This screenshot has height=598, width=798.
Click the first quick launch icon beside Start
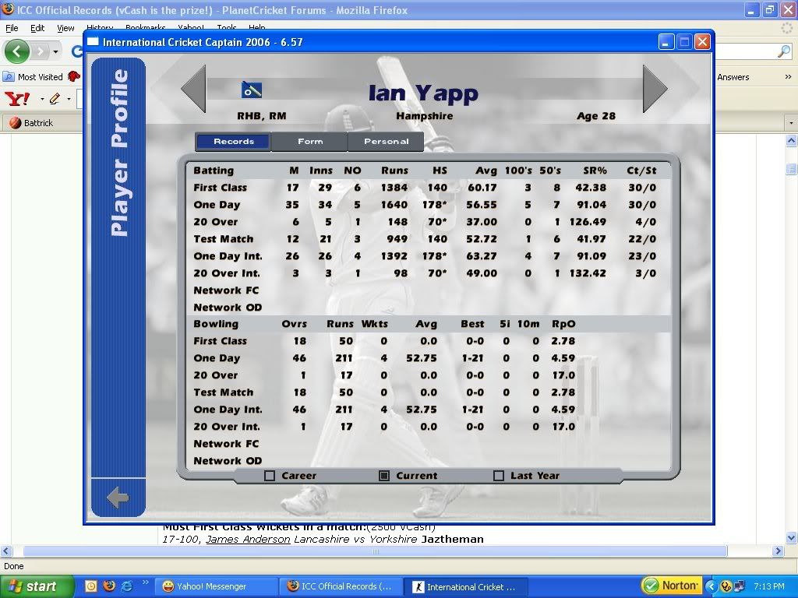(90, 586)
